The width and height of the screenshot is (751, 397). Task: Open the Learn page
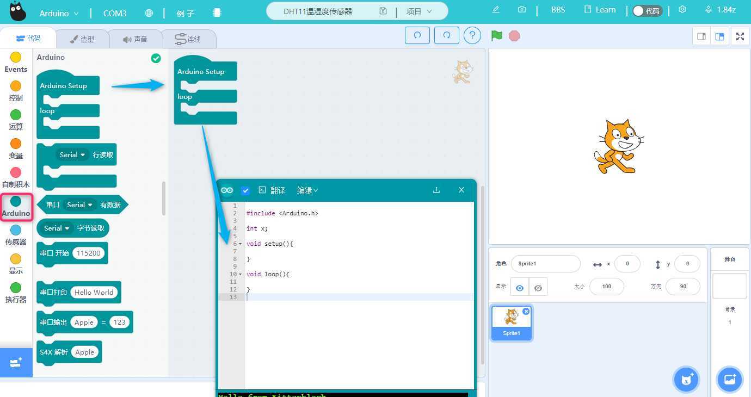coord(600,10)
